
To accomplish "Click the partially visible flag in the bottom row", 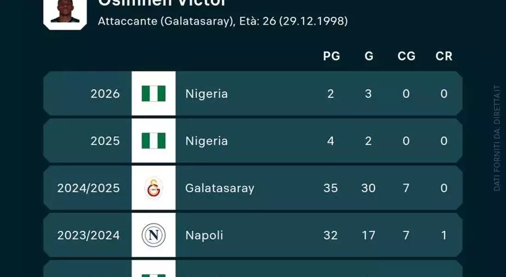I will click(153, 276).
